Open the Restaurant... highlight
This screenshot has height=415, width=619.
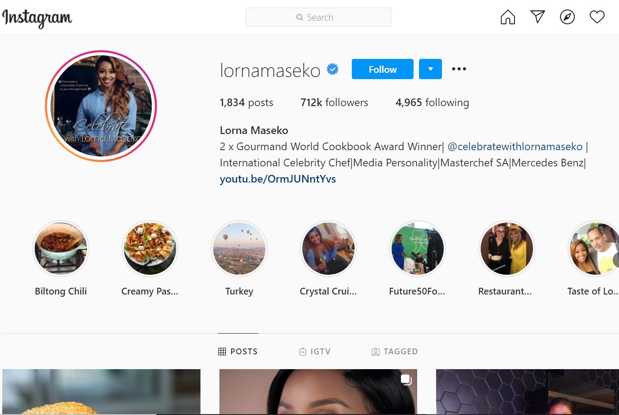[507, 249]
